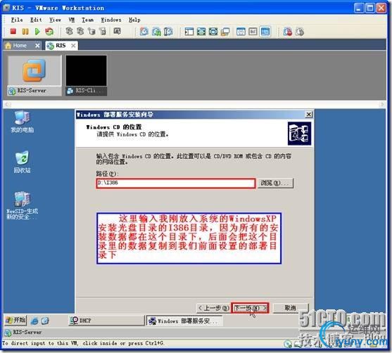
Task: Close the deployment services wizard dialog
Action: 309,115
